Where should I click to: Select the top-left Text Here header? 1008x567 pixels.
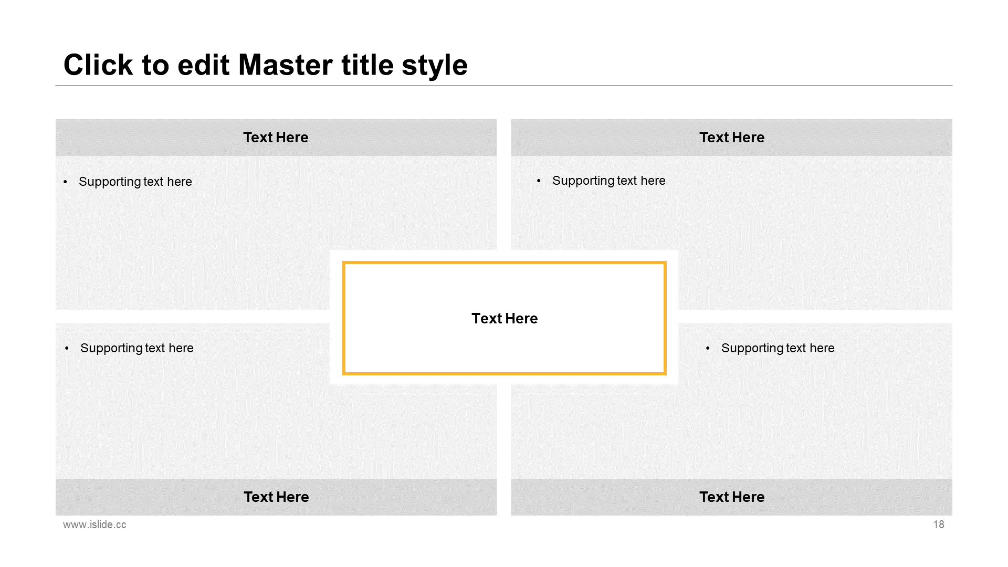coord(276,138)
